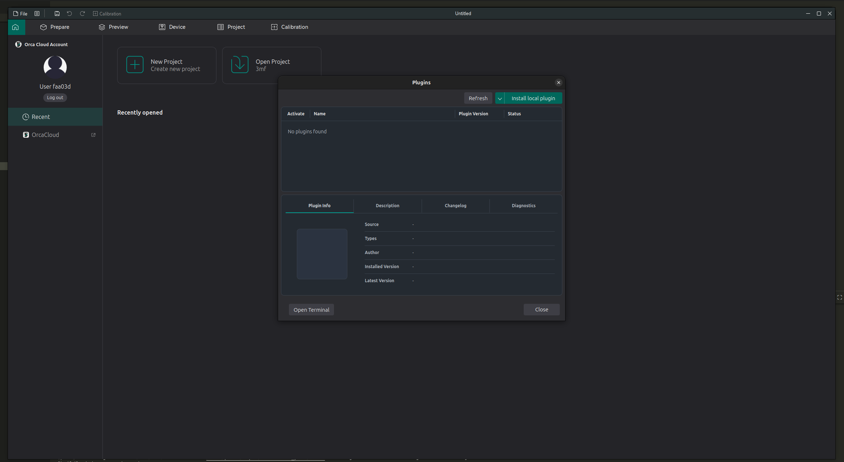Click the 'Author' label

[372, 253]
